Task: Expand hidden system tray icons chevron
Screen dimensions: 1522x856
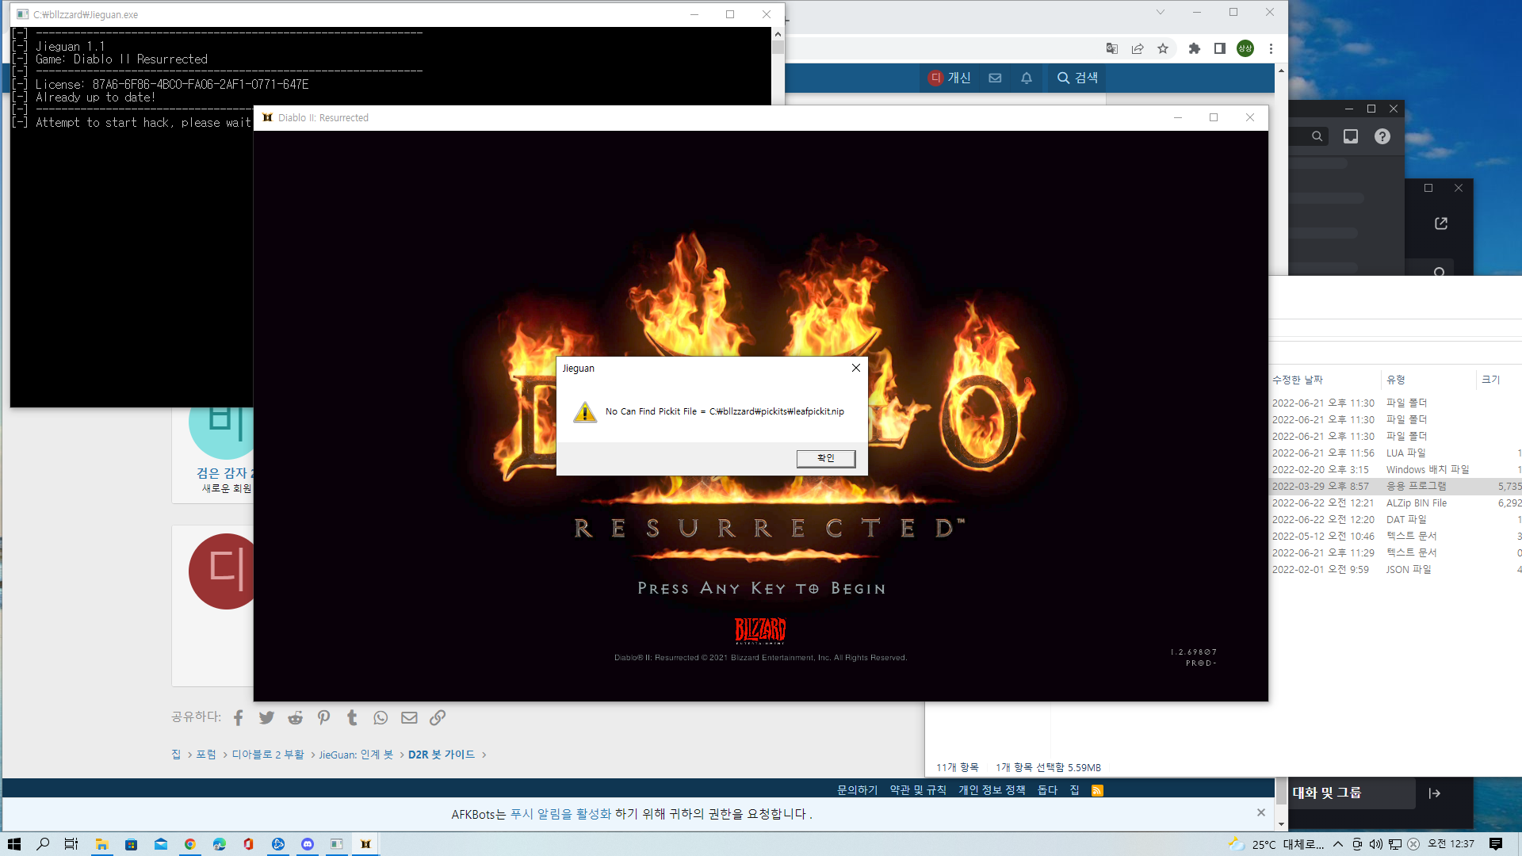Action: point(1338,844)
